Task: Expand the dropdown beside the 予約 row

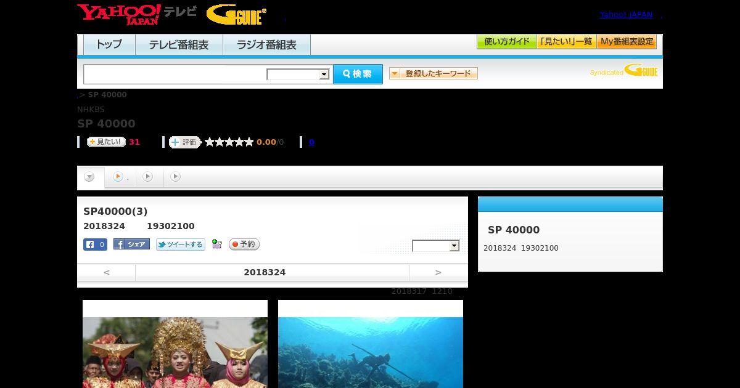Action: click(436, 246)
